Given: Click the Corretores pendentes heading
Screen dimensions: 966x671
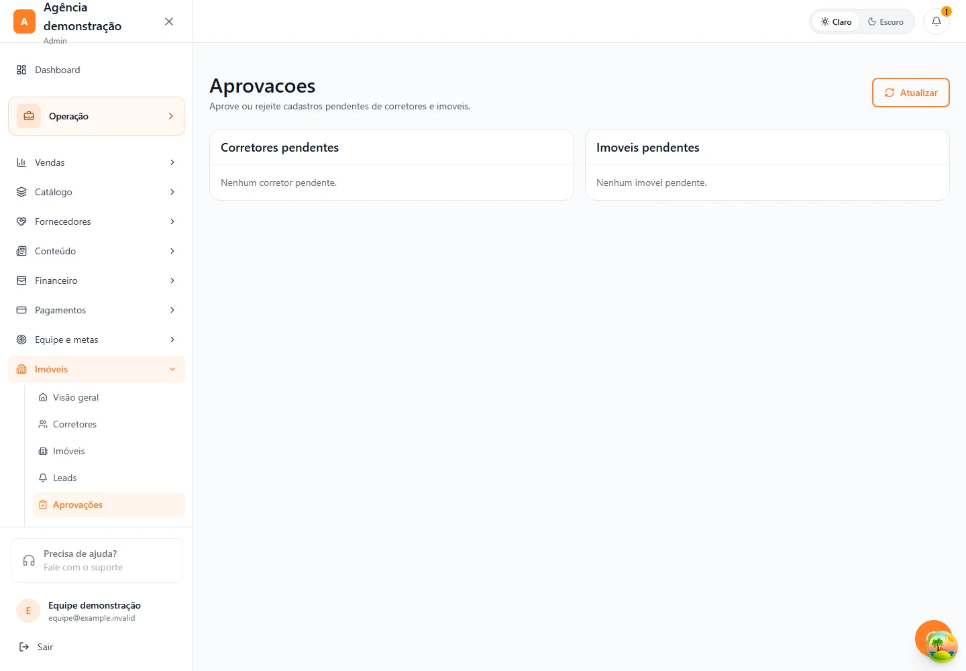Looking at the screenshot, I should click(280, 148).
